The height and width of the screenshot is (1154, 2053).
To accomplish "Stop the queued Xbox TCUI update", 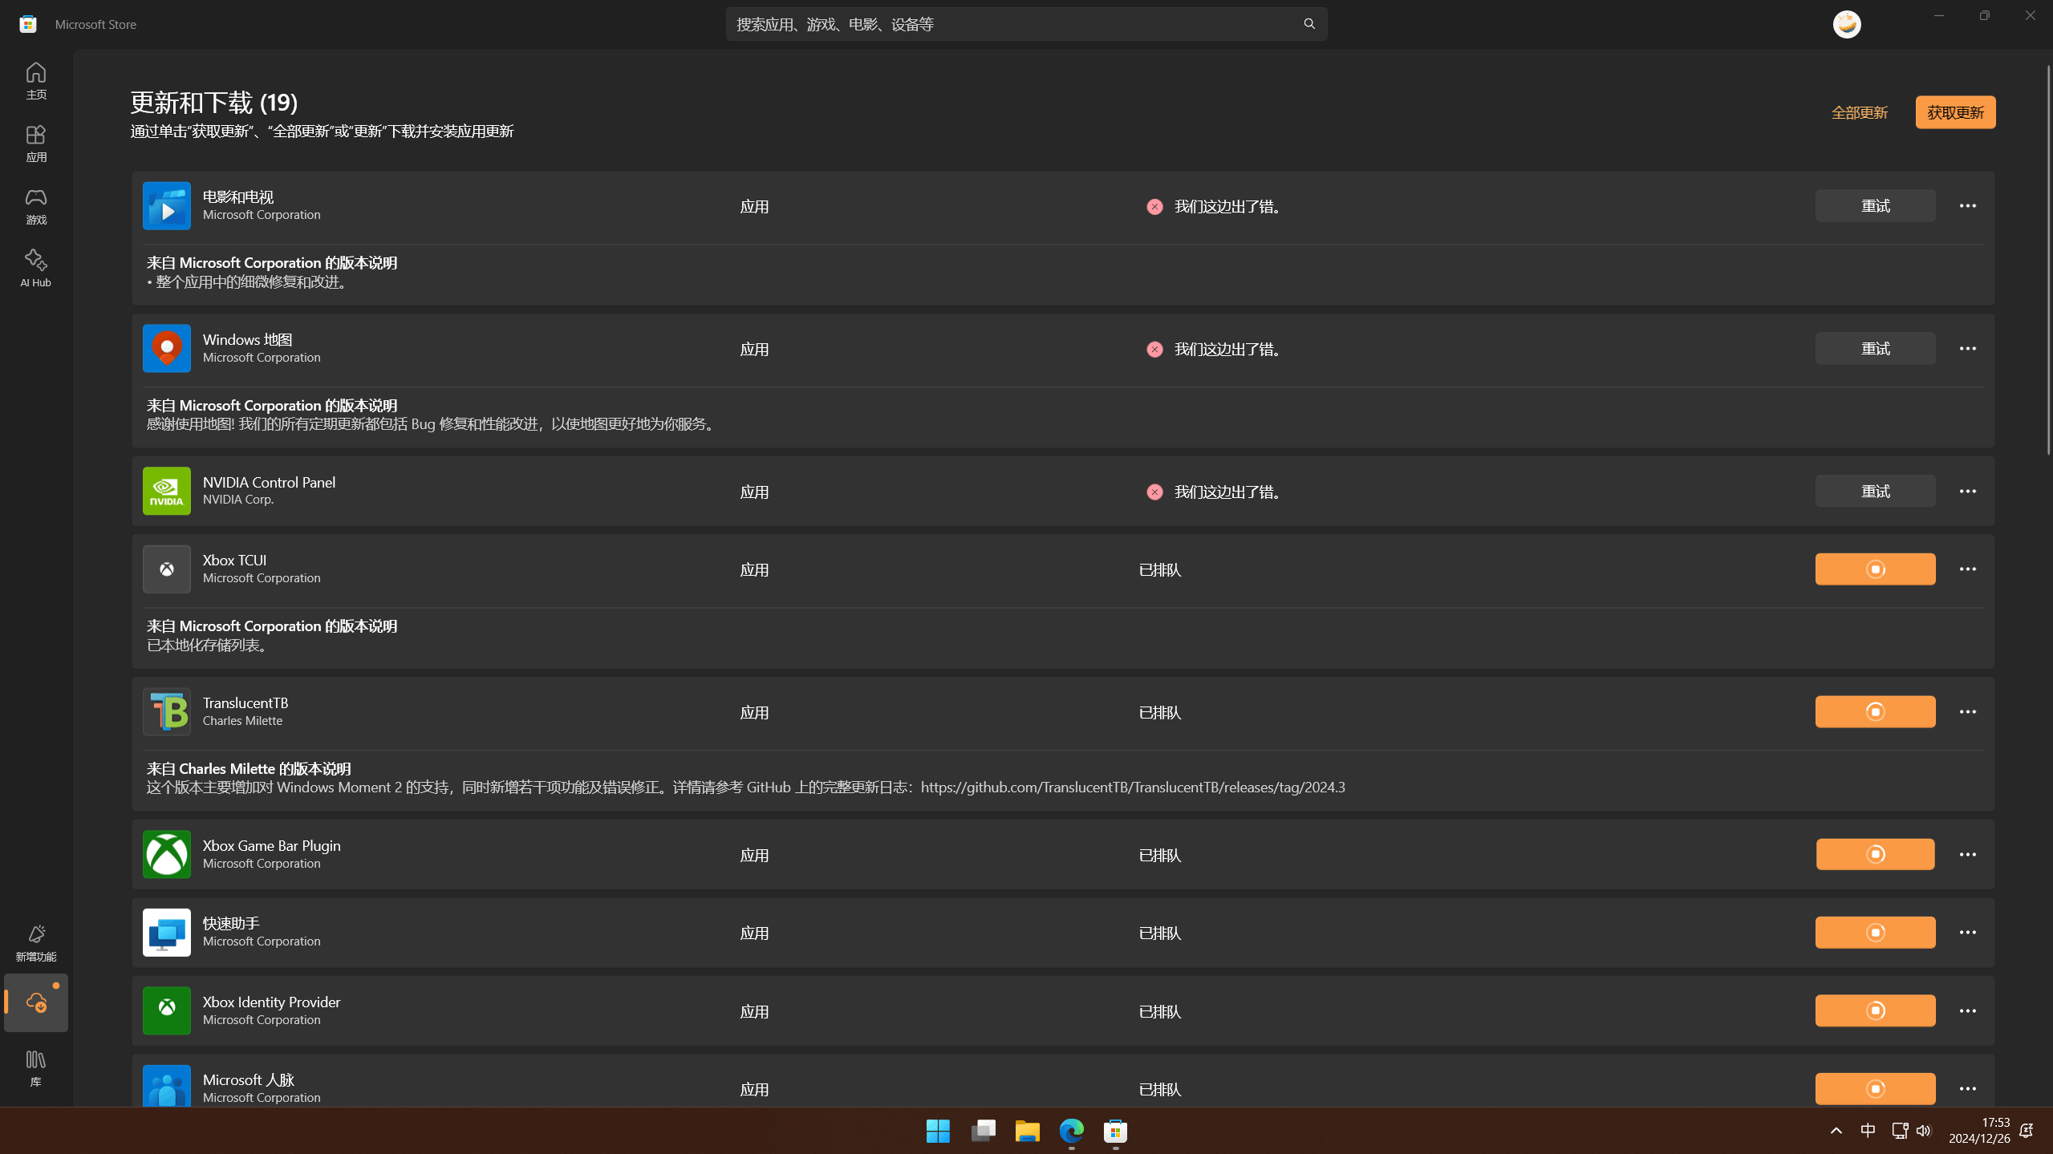I will click(1874, 569).
